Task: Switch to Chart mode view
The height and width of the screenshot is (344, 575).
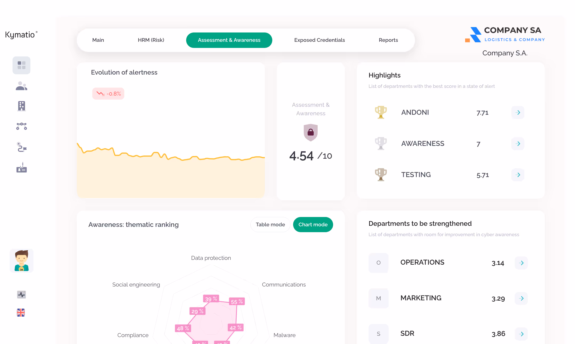Action: pyautogui.click(x=313, y=224)
